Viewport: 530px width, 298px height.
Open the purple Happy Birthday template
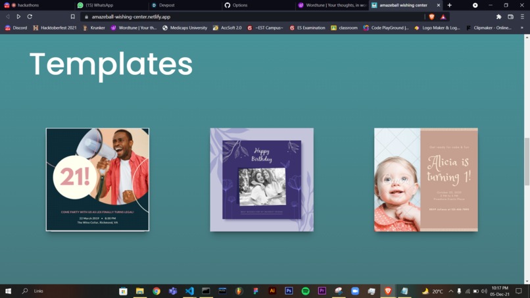(x=262, y=180)
